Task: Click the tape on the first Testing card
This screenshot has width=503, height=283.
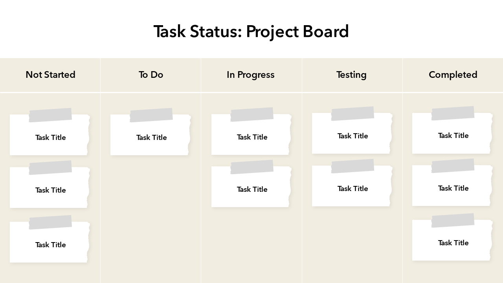Action: [x=352, y=114]
